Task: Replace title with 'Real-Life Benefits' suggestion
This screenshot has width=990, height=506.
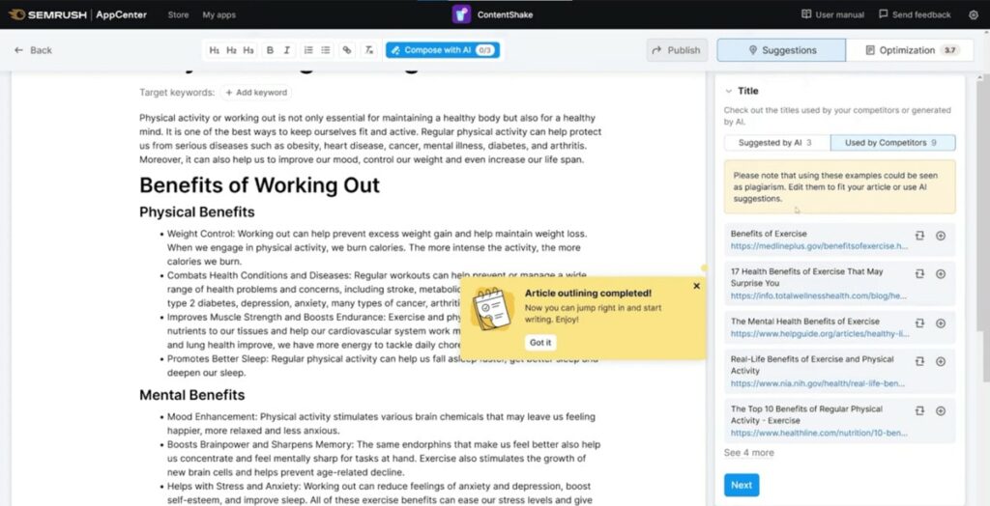Action: coord(919,361)
